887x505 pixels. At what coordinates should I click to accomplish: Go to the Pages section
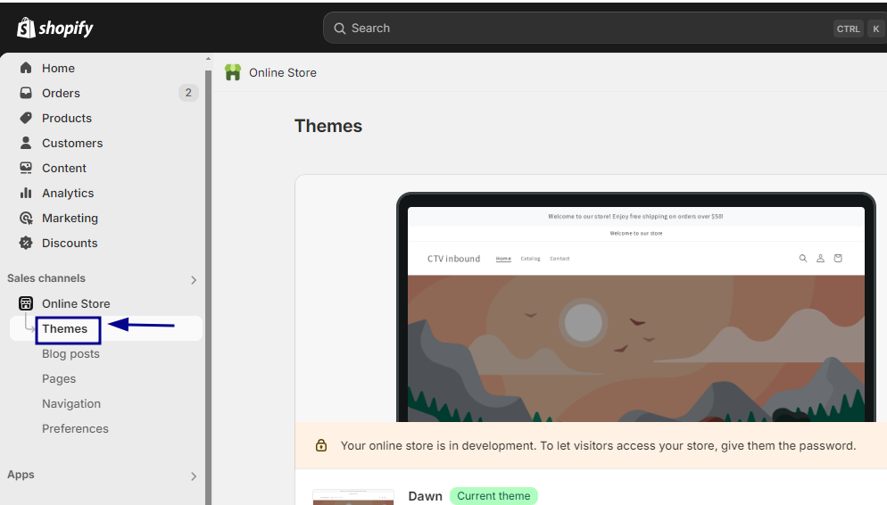point(59,379)
